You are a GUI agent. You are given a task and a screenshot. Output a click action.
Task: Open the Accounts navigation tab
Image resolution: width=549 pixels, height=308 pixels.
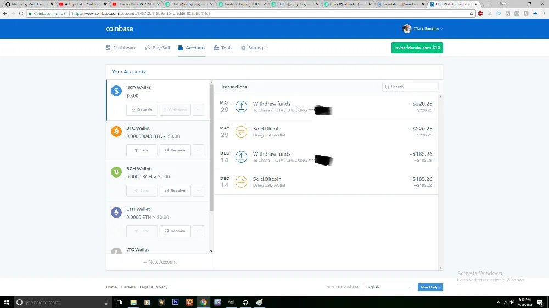[x=192, y=48]
